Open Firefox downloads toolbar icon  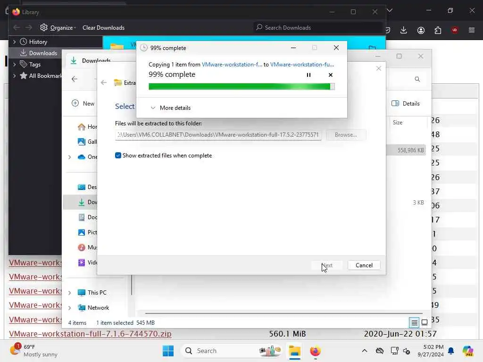[x=404, y=30]
